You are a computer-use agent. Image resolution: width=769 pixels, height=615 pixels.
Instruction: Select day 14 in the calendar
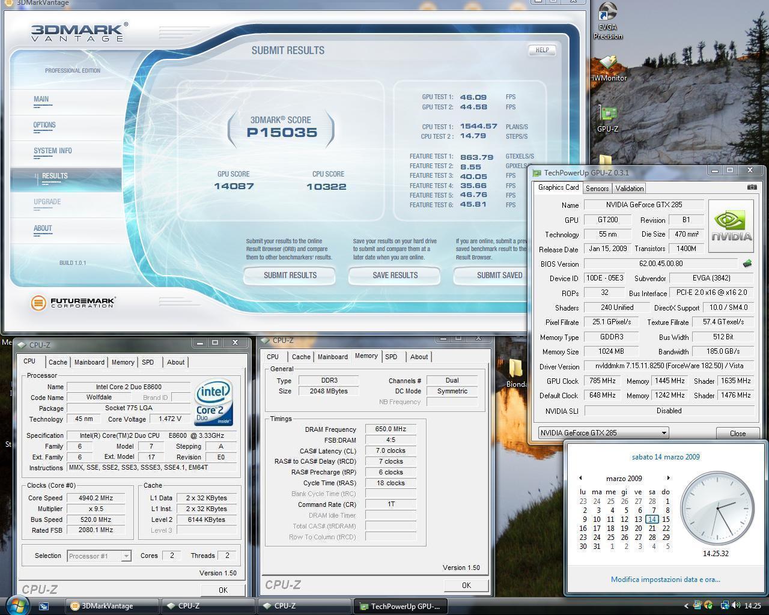(652, 520)
